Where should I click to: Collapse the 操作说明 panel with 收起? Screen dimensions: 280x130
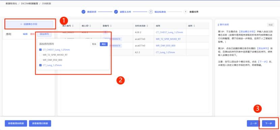[x=270, y=25]
